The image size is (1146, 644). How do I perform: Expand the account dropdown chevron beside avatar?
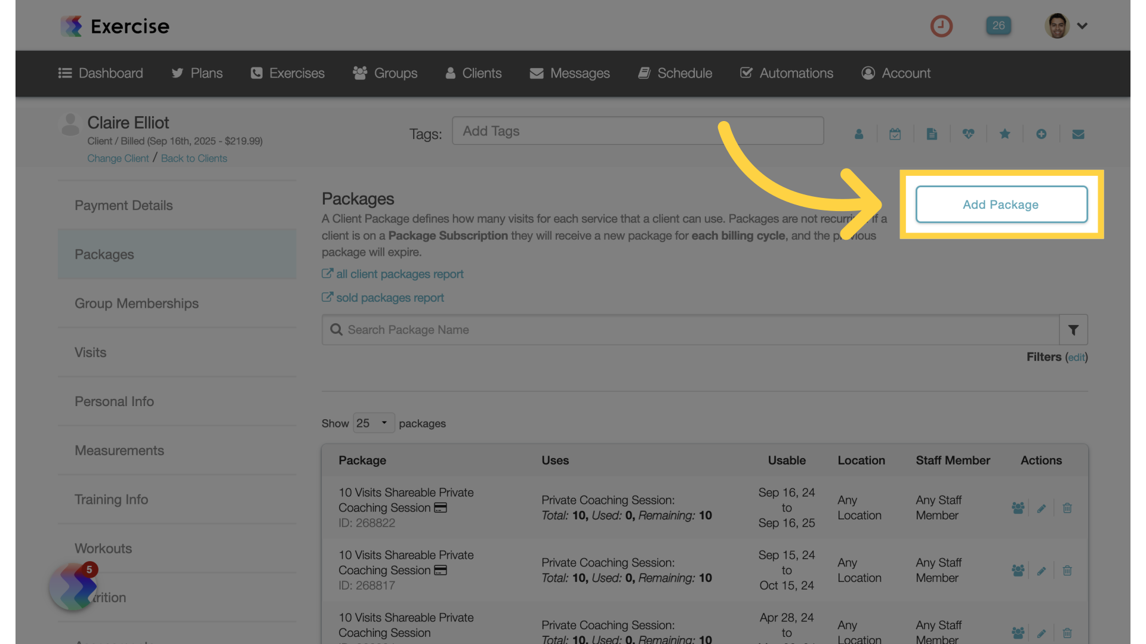(1082, 26)
